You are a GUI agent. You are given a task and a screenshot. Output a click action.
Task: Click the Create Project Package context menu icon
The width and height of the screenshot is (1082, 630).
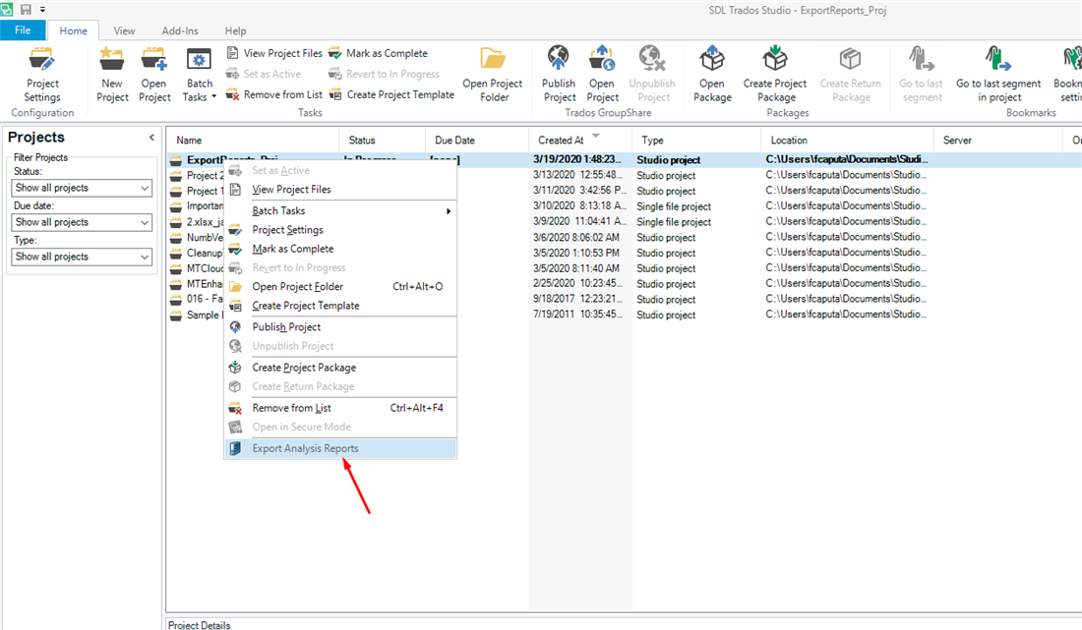point(235,368)
